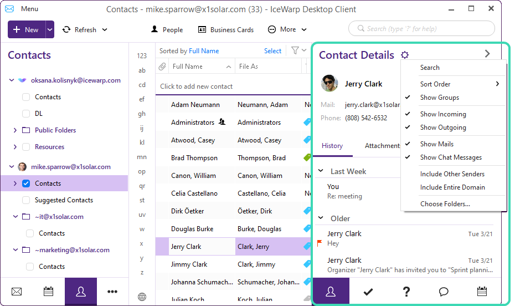Click the search magnifier icon
This screenshot has width=515, height=306.
tap(360, 28)
